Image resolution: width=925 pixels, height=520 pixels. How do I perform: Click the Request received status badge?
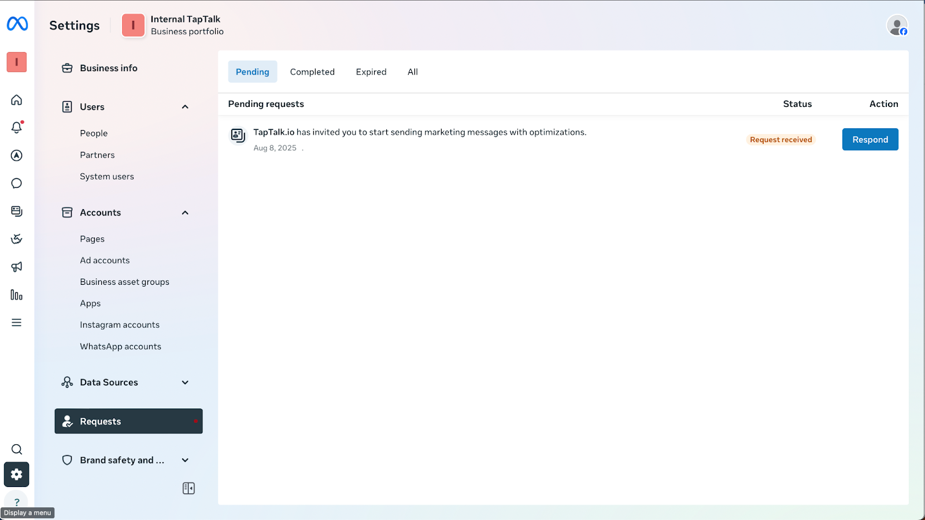(x=781, y=140)
